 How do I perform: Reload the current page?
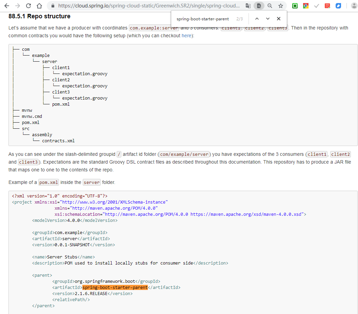pyautogui.click(x=28, y=6)
